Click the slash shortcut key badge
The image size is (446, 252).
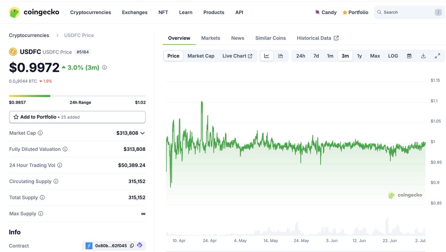pos(438,12)
